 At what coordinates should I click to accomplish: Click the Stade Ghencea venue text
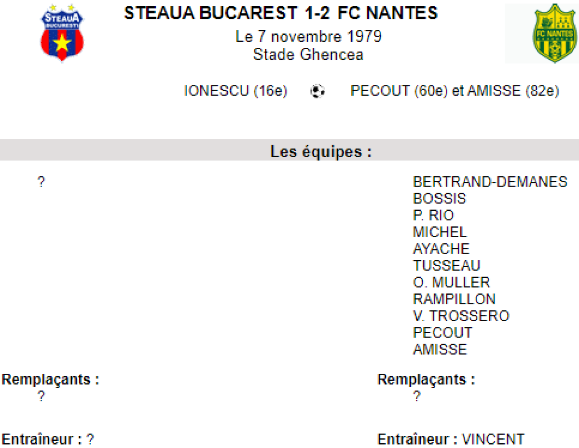pos(308,54)
